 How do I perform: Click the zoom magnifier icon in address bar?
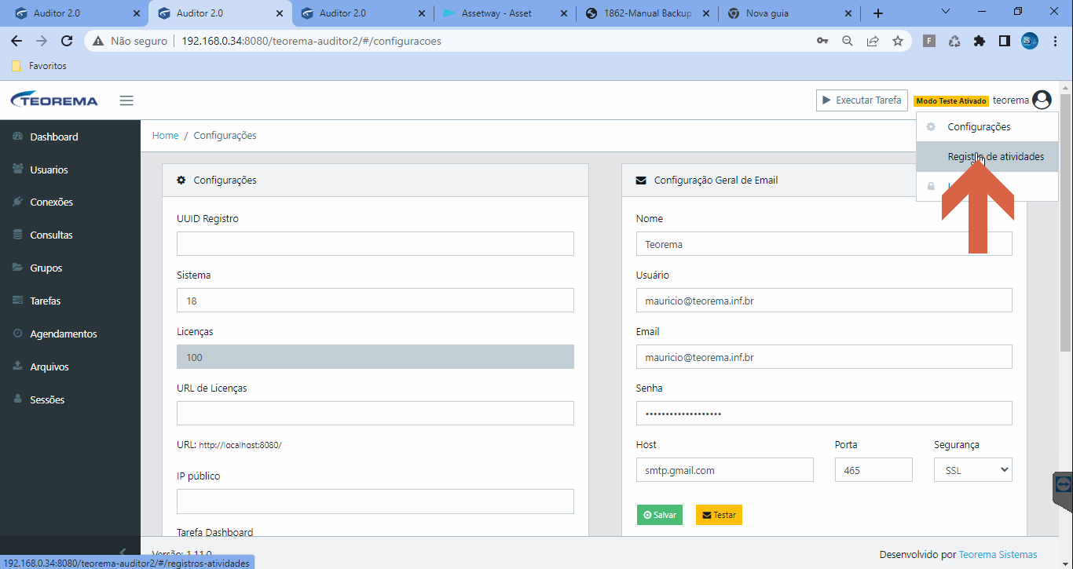click(x=848, y=41)
